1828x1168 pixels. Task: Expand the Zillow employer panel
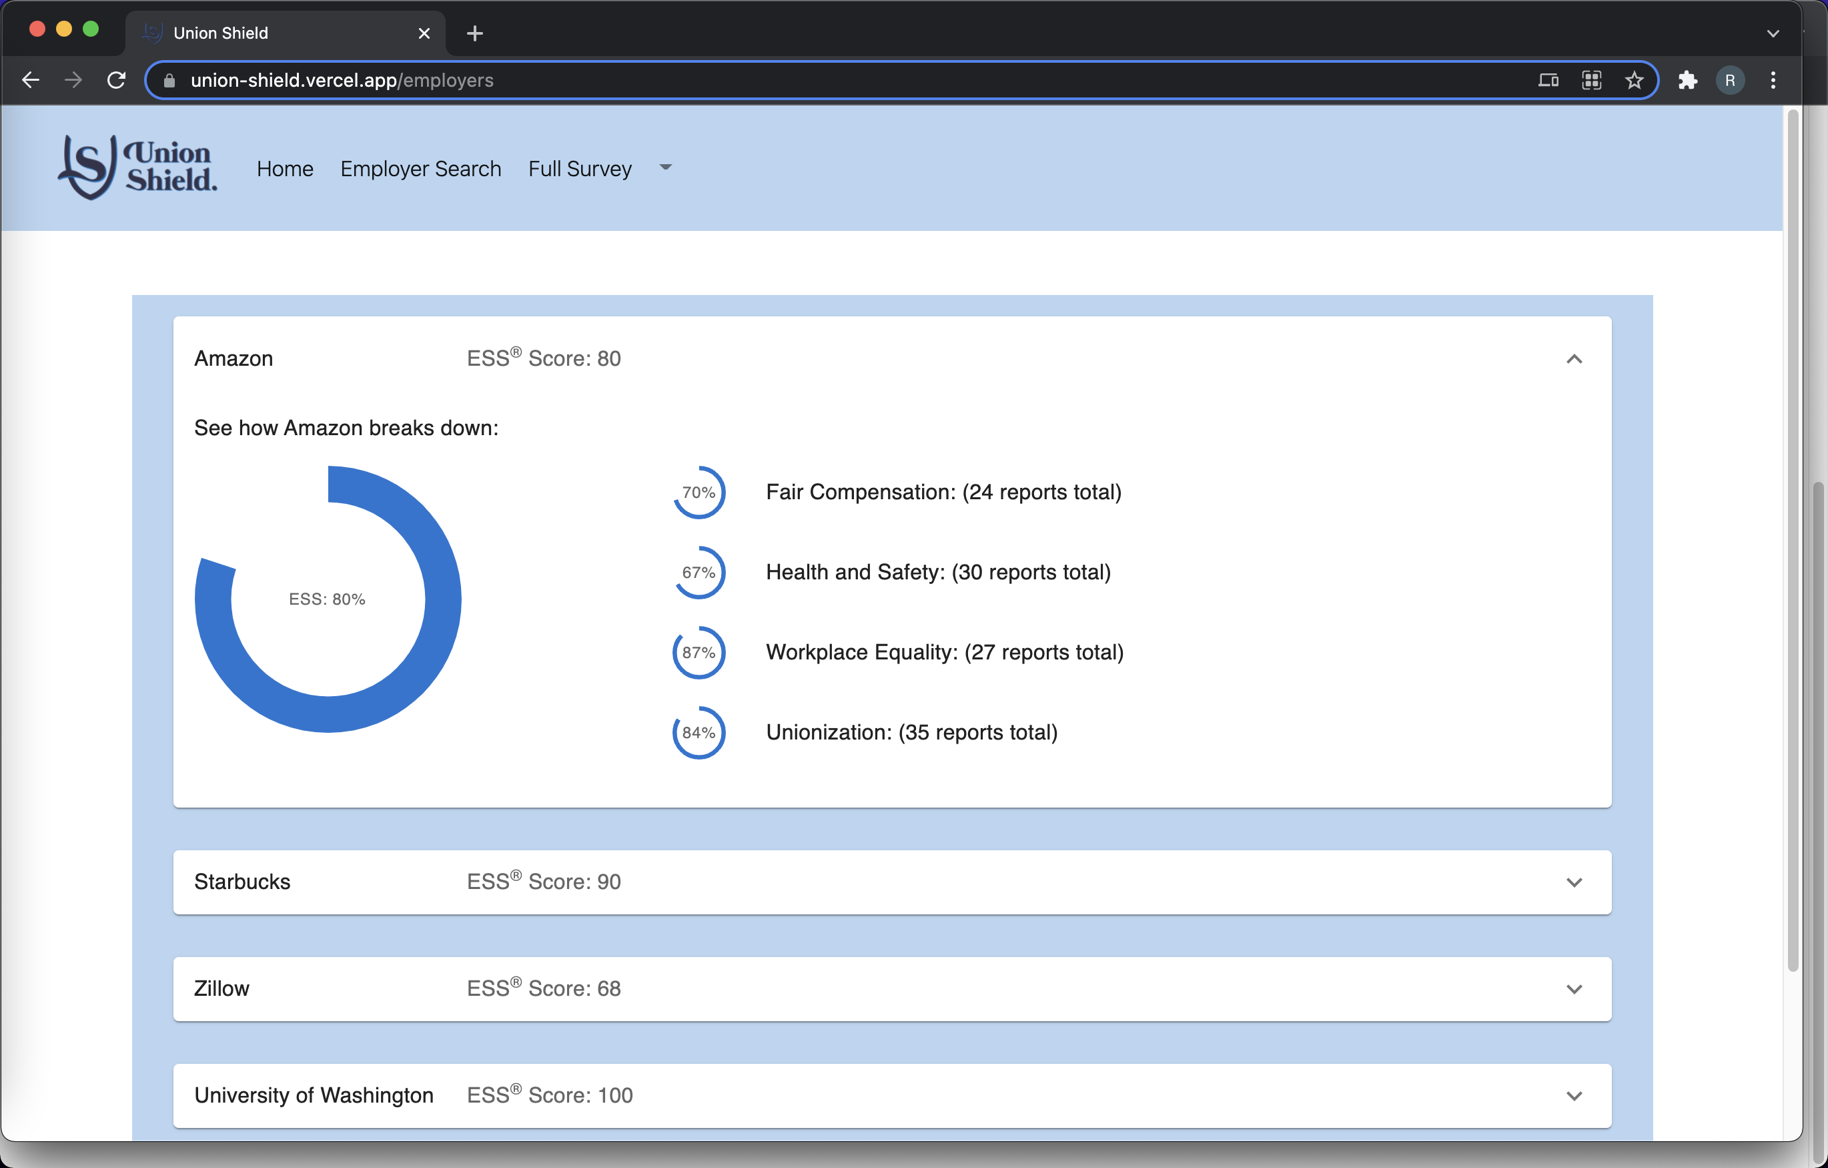click(x=1574, y=988)
